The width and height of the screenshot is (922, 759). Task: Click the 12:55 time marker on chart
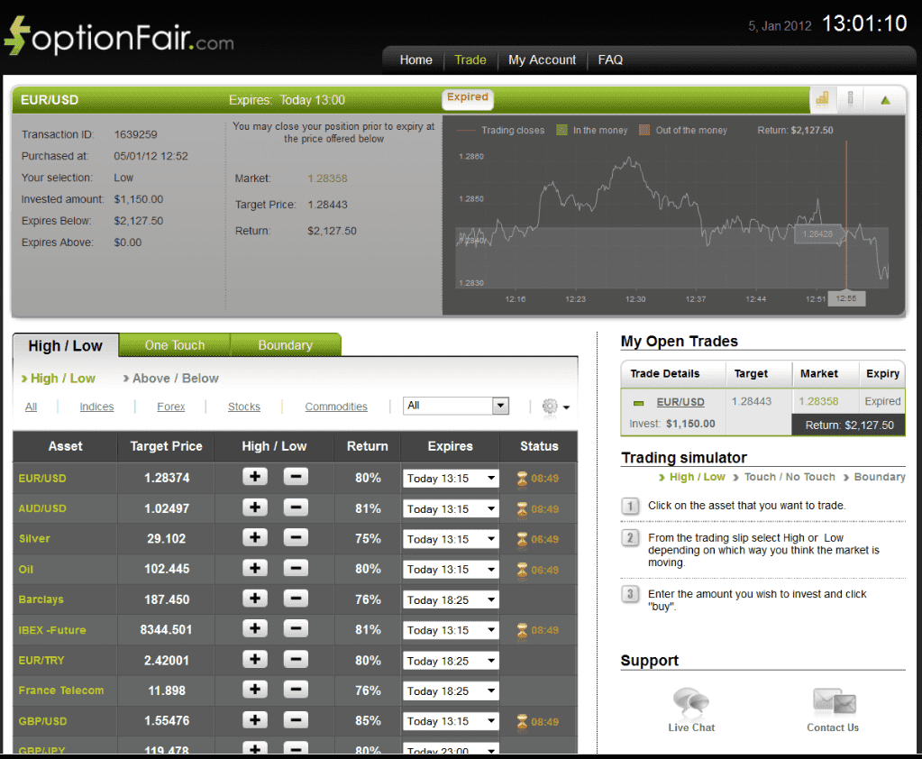846,298
